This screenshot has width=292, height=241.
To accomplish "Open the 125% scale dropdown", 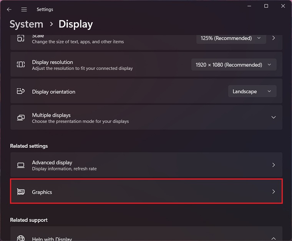I will (231, 38).
